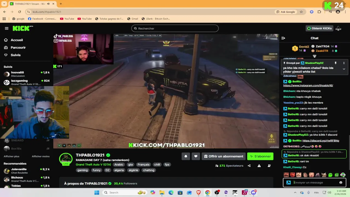The width and height of the screenshot is (350, 197).
Task: Select the fps tag
Action: click(x=167, y=164)
